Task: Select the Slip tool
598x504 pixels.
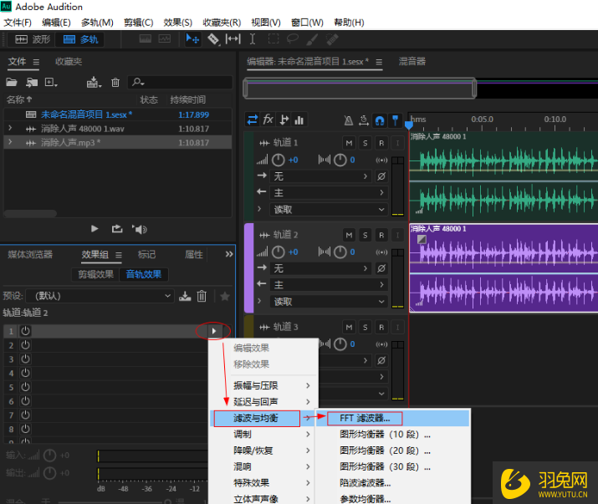Action: (x=233, y=39)
